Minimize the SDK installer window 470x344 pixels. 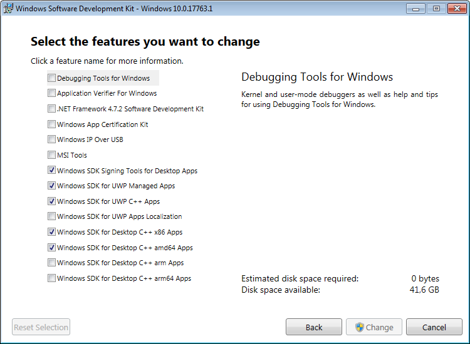[415, 9]
